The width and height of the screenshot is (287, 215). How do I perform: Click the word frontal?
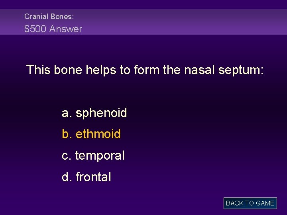coord(93,177)
